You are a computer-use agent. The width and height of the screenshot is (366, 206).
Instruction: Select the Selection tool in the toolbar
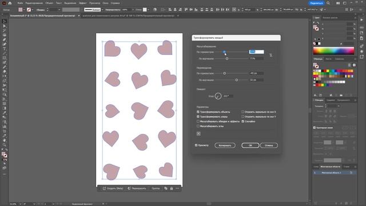tap(4, 21)
